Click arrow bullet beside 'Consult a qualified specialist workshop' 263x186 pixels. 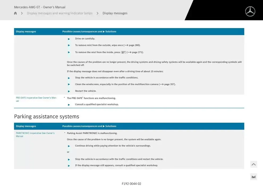69,105
